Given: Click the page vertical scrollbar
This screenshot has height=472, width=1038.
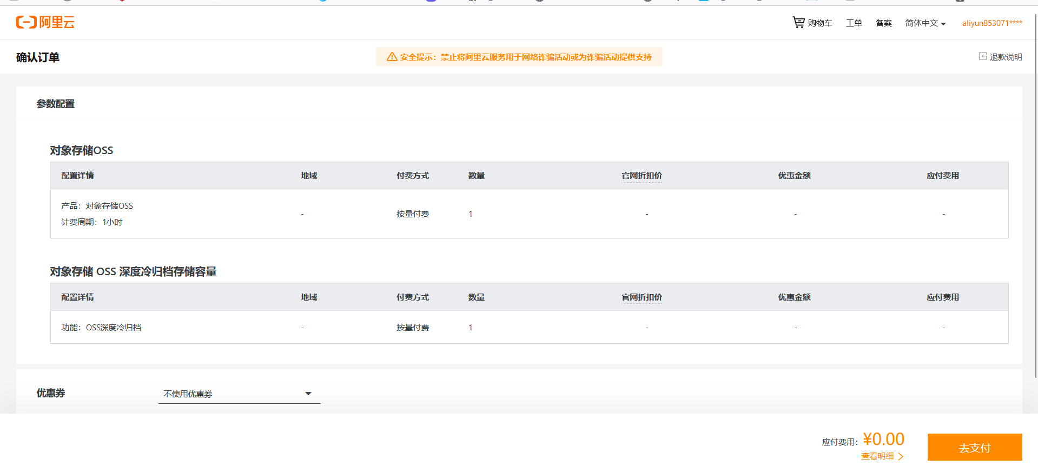Looking at the screenshot, I should coord(1036,195).
